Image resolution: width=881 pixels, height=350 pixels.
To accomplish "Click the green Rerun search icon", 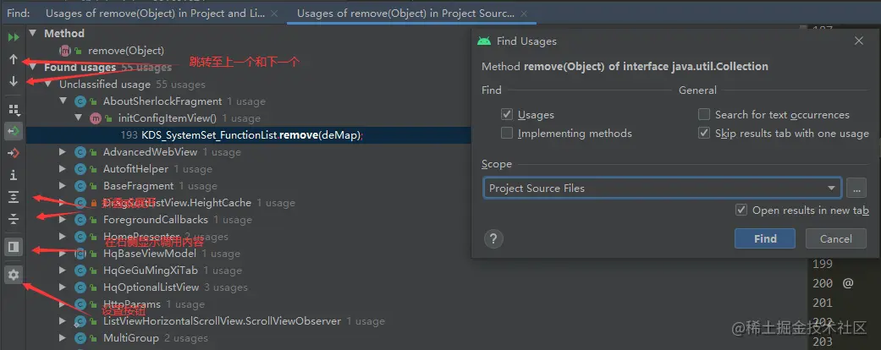I will [x=14, y=37].
